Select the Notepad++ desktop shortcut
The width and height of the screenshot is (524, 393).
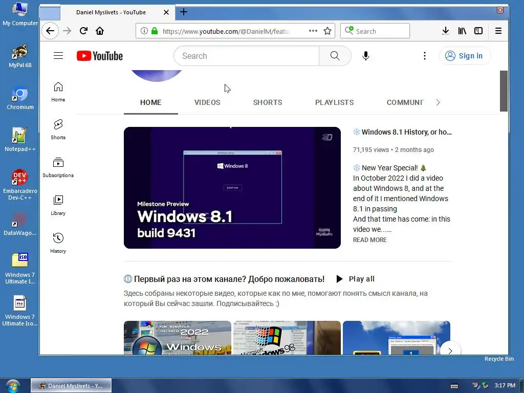(x=20, y=140)
